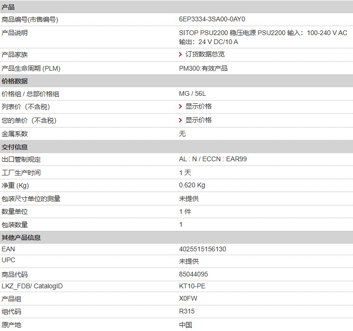The height and width of the screenshot is (331, 353).
Task: Click the 其他产品信息 section header
Action: pyautogui.click(x=21, y=238)
